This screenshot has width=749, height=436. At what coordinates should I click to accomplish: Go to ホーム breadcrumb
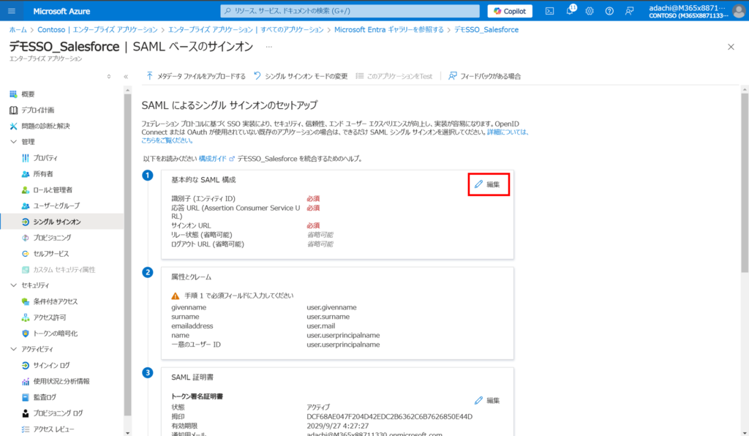click(x=18, y=29)
